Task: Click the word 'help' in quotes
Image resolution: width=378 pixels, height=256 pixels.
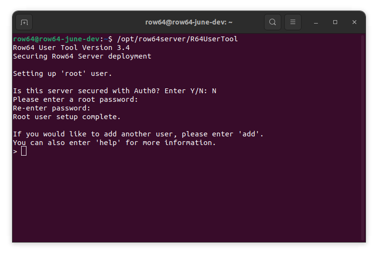Action: 110,143
